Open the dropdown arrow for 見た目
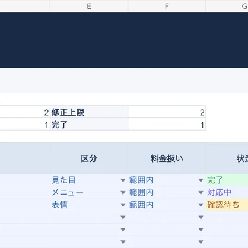This screenshot has height=248, width=248. pyautogui.click(x=123, y=180)
